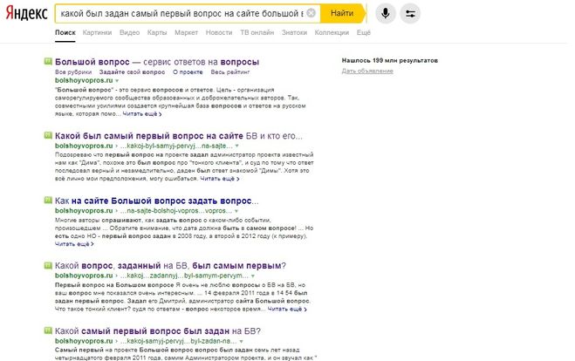
Task: Open the Коллекции tab
Action: point(332,32)
